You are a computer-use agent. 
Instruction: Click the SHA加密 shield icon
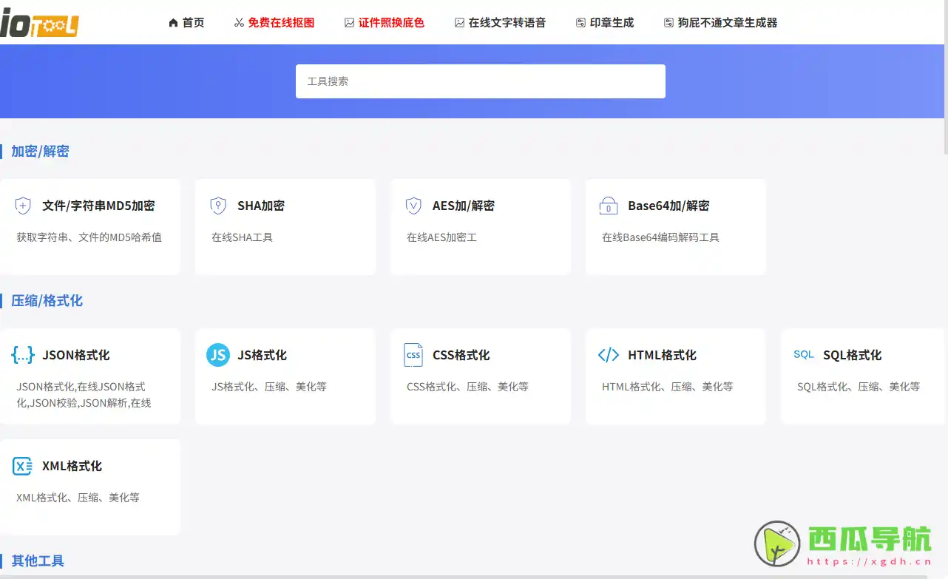(218, 206)
